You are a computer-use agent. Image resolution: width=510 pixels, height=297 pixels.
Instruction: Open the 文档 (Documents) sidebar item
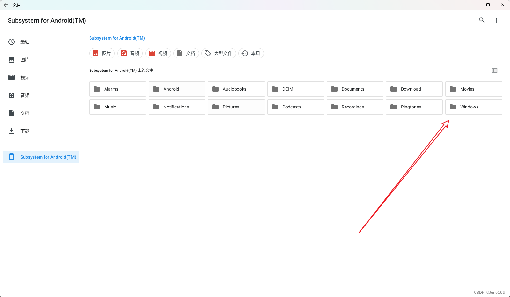point(41,113)
